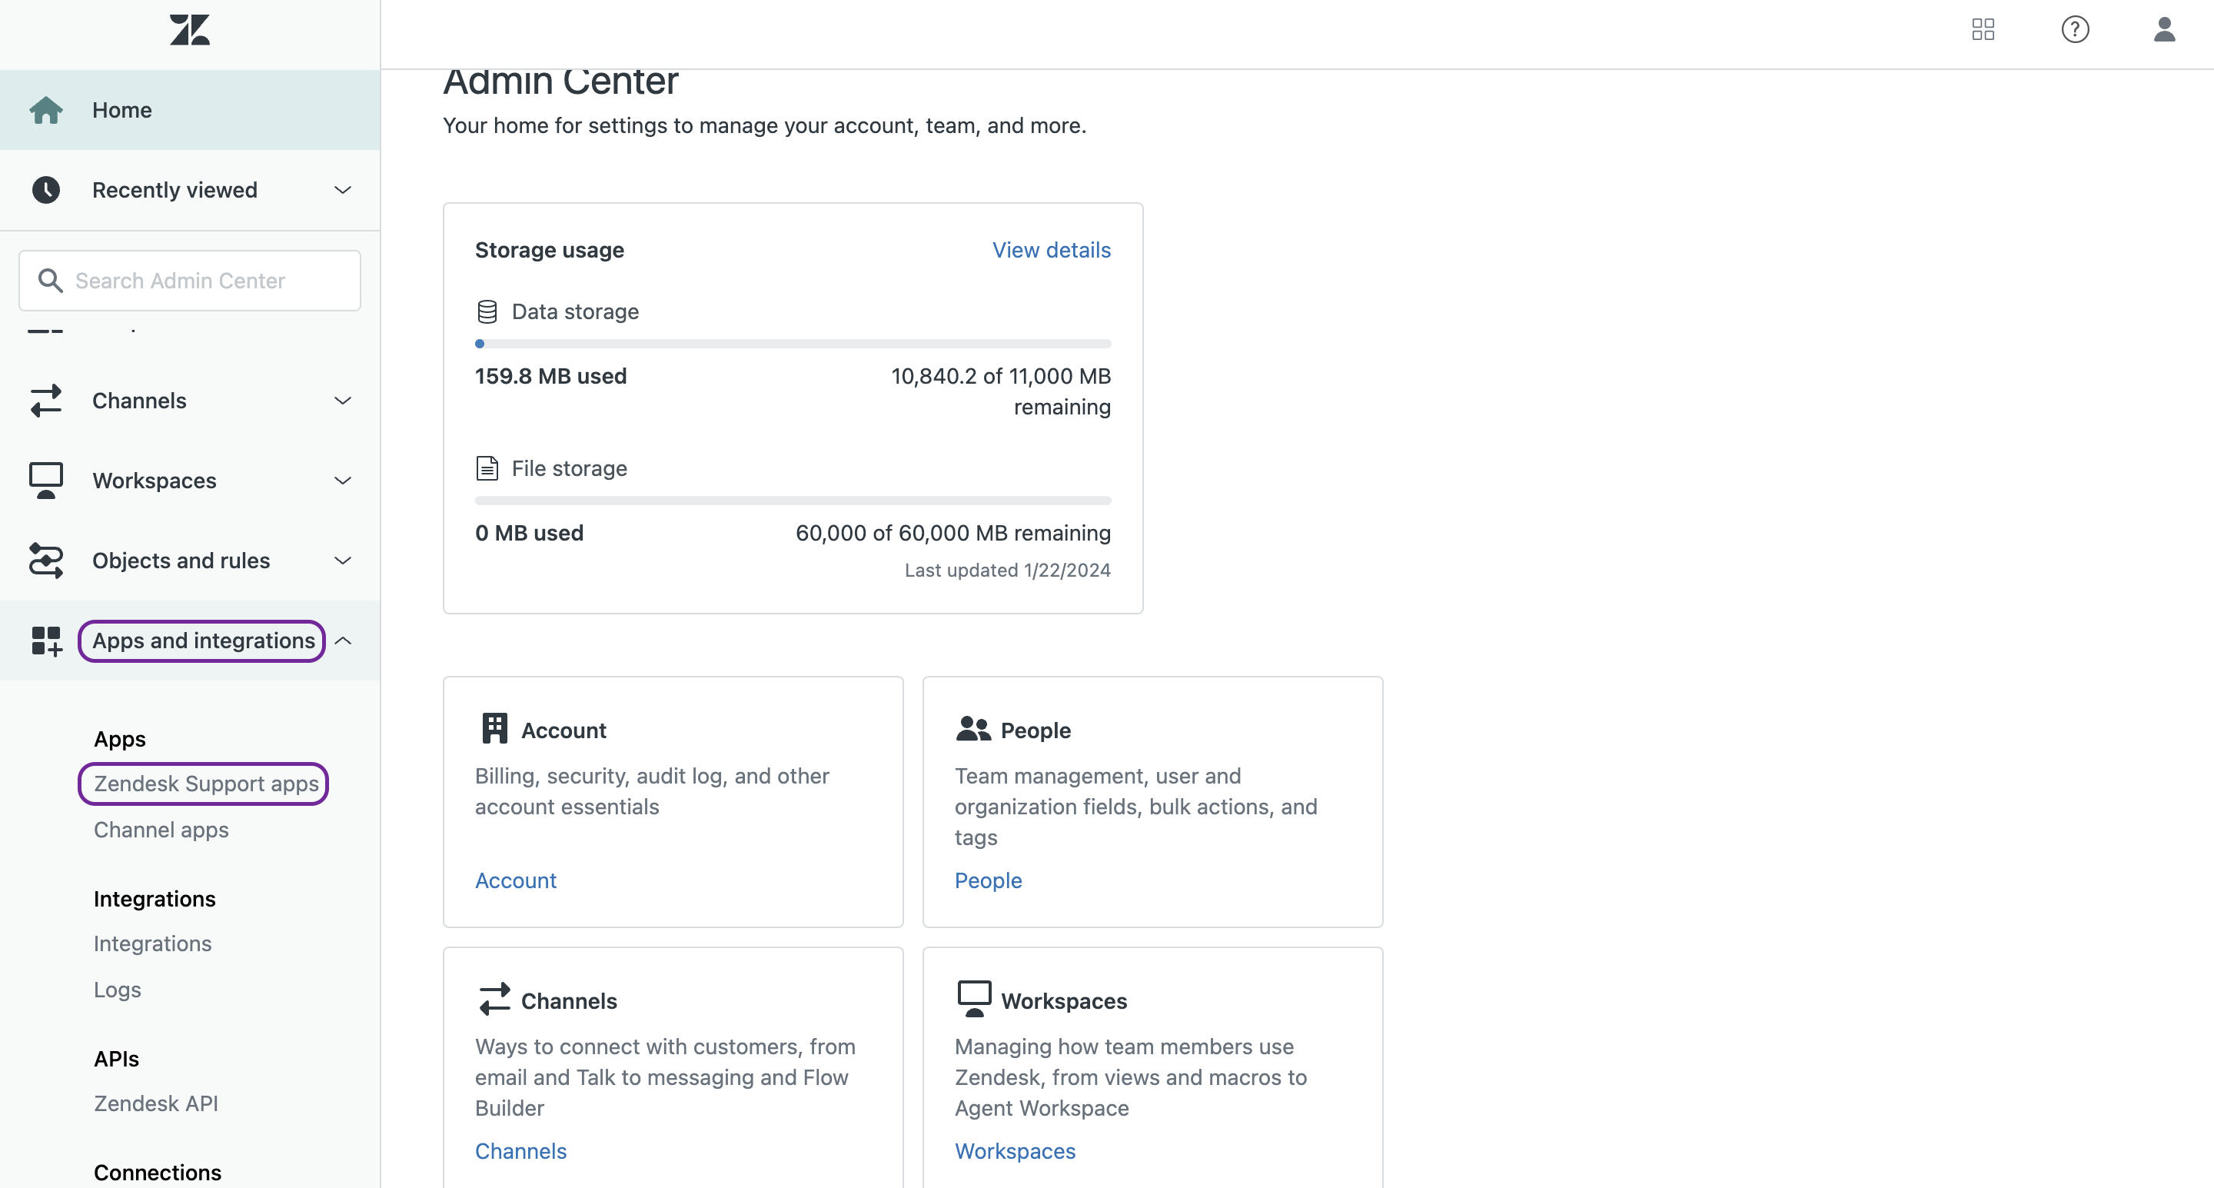Click the Admin Center page subtitle text
Screen dimensions: 2214x1188
coord(765,125)
